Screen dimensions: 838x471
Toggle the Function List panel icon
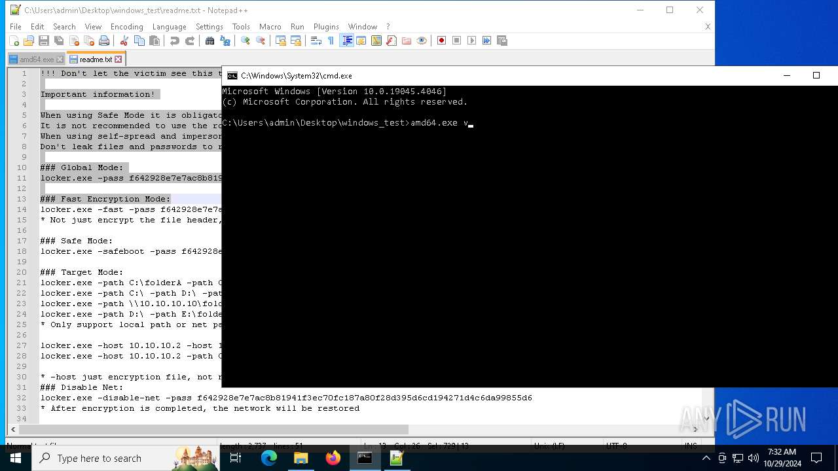pos(391,41)
